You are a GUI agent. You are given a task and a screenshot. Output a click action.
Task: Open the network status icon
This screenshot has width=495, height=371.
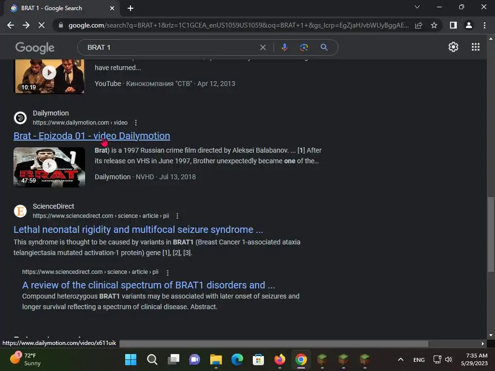[x=437, y=359]
